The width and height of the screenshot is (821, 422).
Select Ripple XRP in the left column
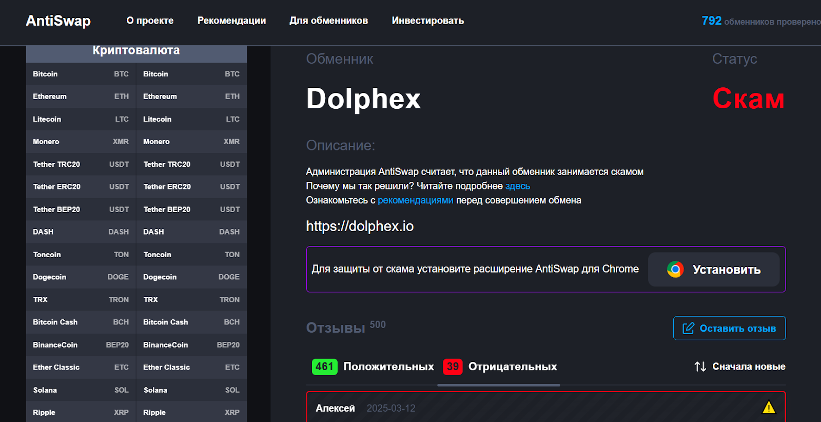(x=81, y=412)
